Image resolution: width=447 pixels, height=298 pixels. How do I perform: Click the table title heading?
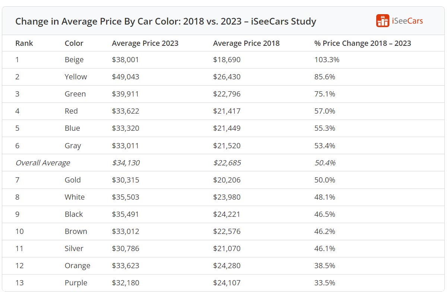[x=165, y=21]
